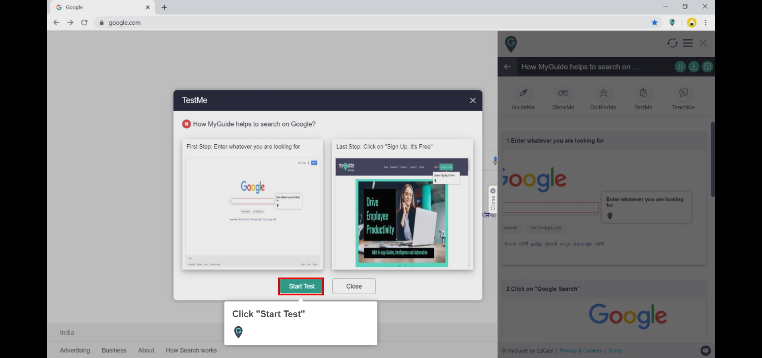Open the Business footer link
Image resolution: width=762 pixels, height=358 pixels.
coord(114,350)
